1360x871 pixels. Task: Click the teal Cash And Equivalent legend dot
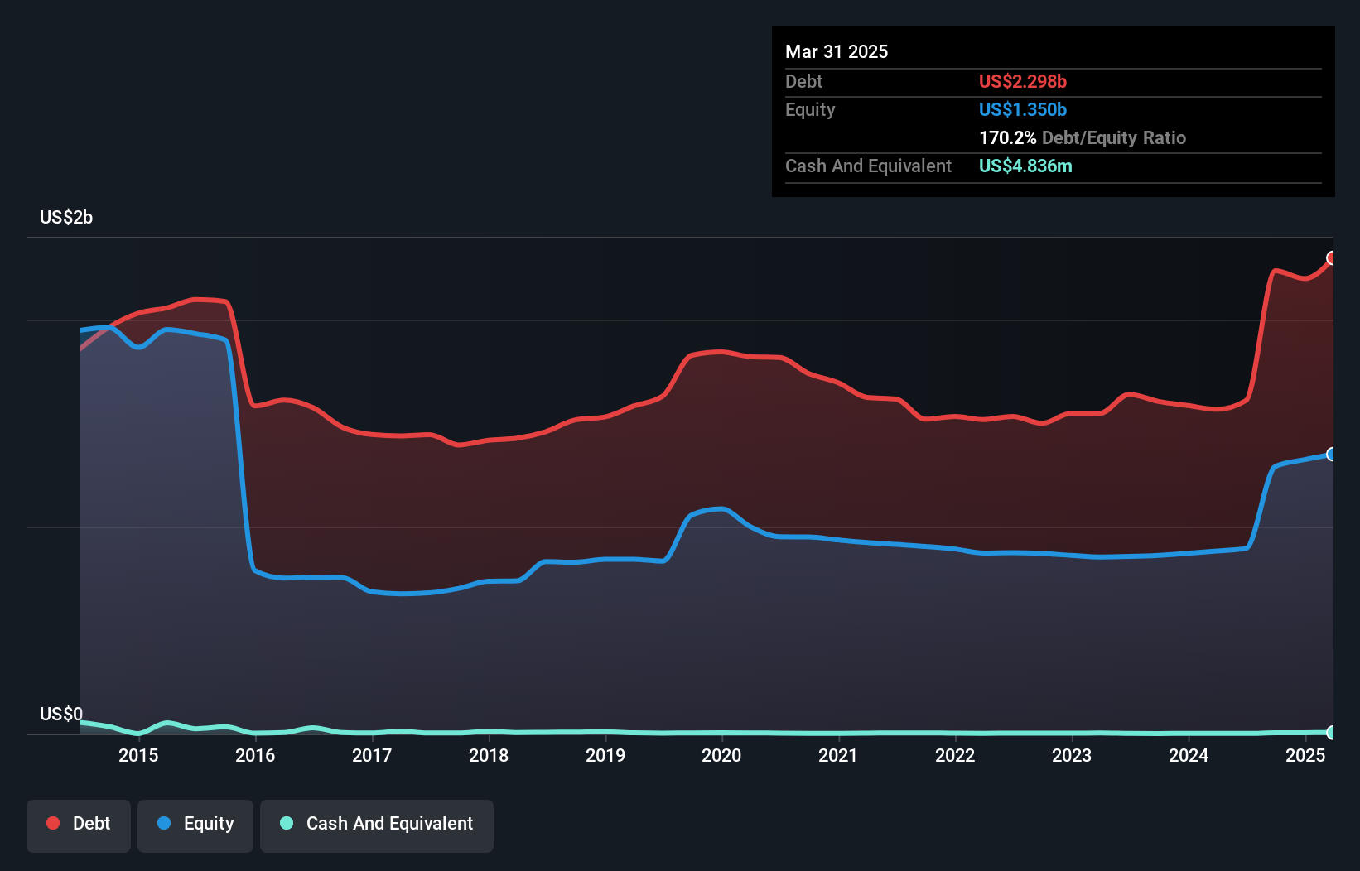point(287,823)
